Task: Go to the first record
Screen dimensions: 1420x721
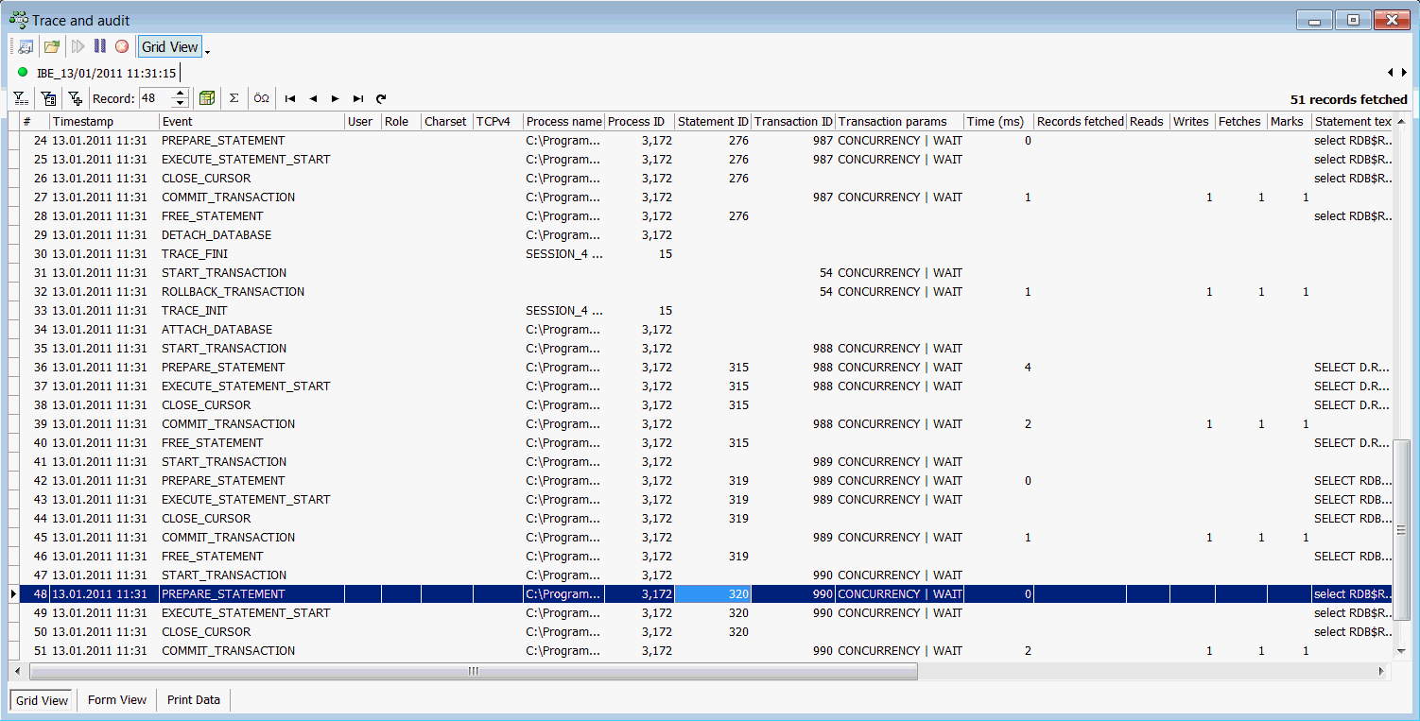Action: click(290, 98)
